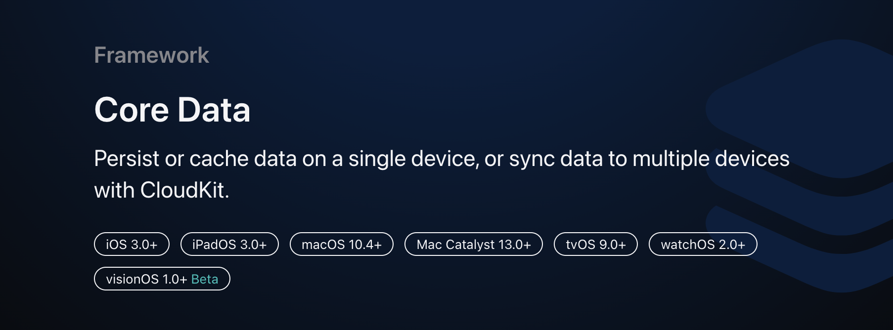Click the word CloudKit in the description

tap(185, 190)
